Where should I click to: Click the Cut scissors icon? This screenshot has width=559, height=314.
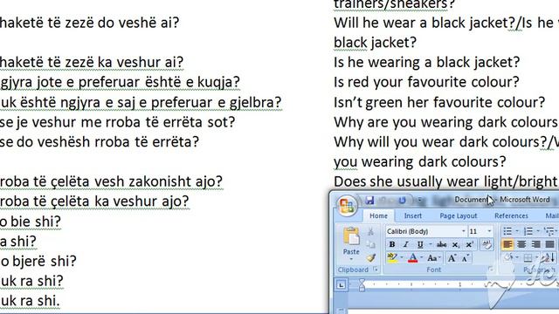coord(370,232)
